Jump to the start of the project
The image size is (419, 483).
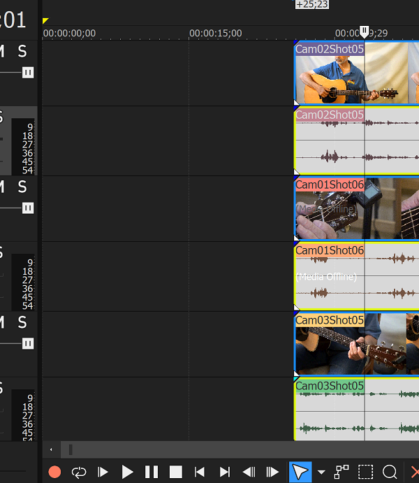coord(200,472)
